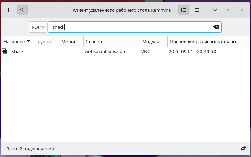Image resolution: width=251 pixels, height=157 pixels.
Task: Switch to the grouped list view icon
Action: coord(184,10)
